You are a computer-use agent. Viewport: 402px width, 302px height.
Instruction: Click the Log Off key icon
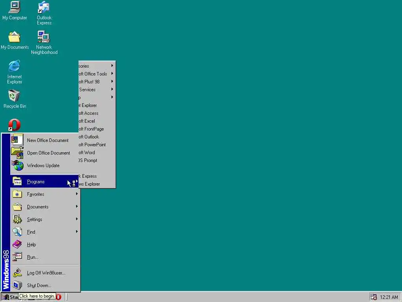pos(17,273)
